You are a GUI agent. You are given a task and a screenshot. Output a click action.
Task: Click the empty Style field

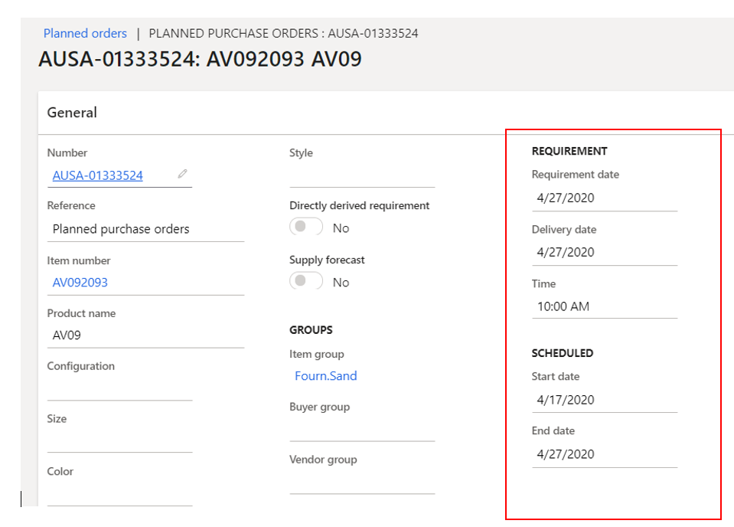point(361,175)
